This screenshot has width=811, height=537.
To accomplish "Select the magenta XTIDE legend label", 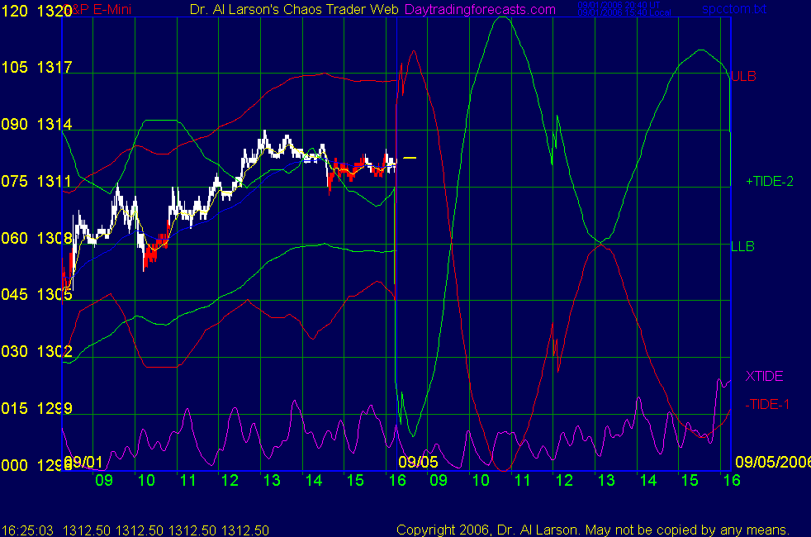I will coord(764,376).
